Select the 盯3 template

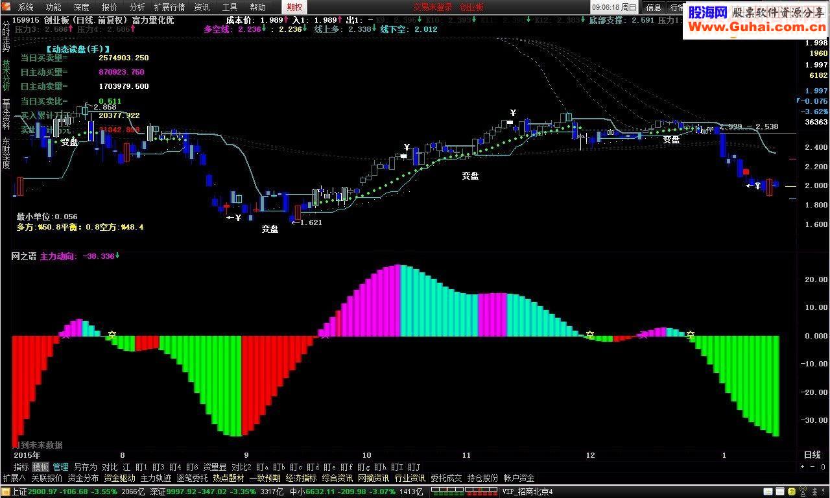point(158,467)
